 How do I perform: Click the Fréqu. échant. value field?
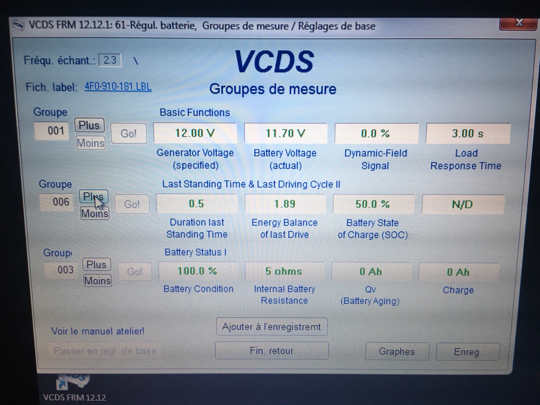[110, 60]
